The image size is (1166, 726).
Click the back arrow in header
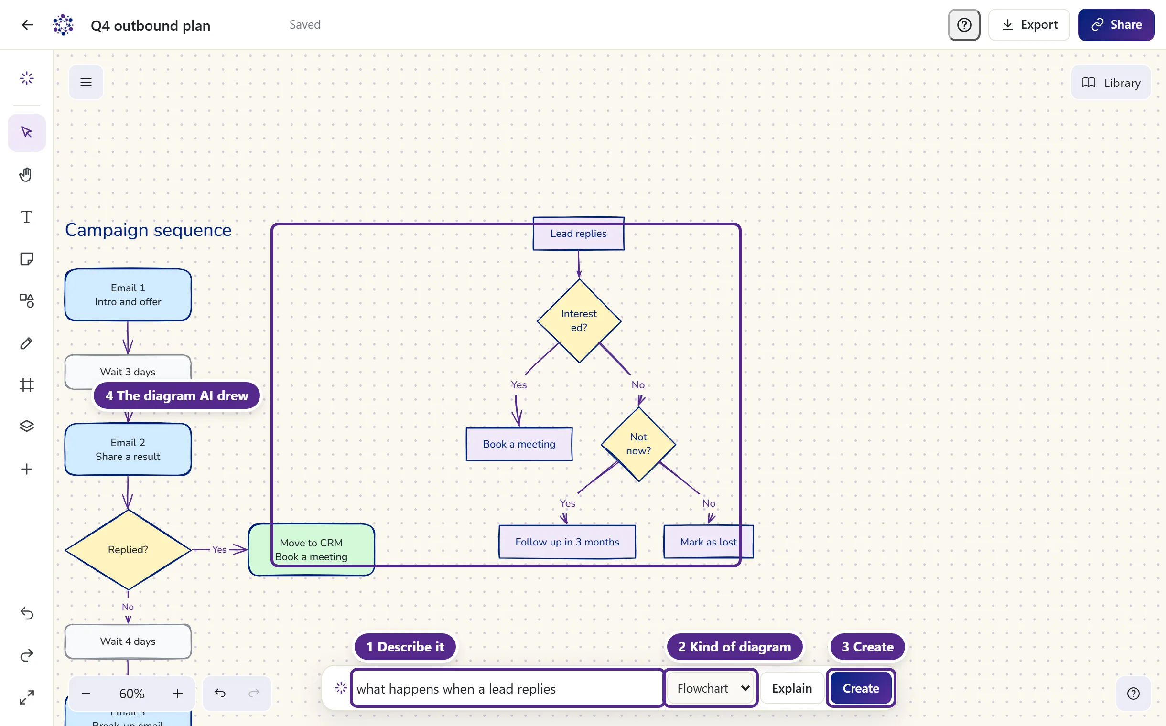click(x=27, y=24)
